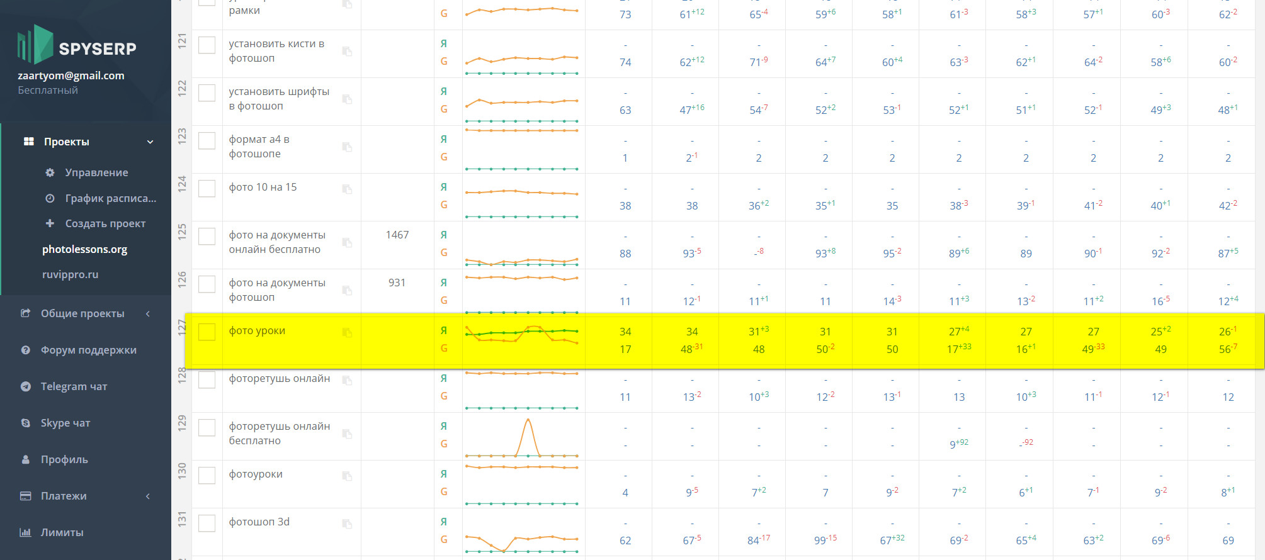This screenshot has width=1265, height=560.
Task: Copy keyword фото на документы онлайн бесплатно icon
Action: pos(347,242)
